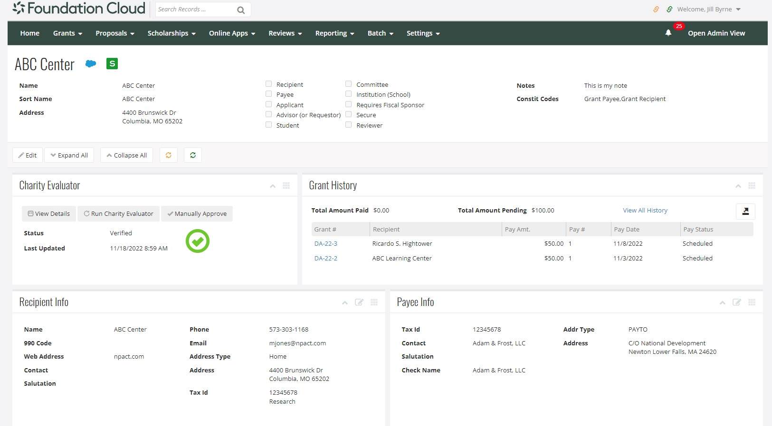
Task: Export Grant History using the download icon
Action: click(x=745, y=211)
